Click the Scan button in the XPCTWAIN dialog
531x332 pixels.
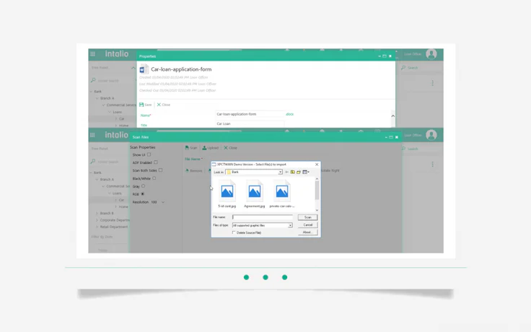click(307, 217)
